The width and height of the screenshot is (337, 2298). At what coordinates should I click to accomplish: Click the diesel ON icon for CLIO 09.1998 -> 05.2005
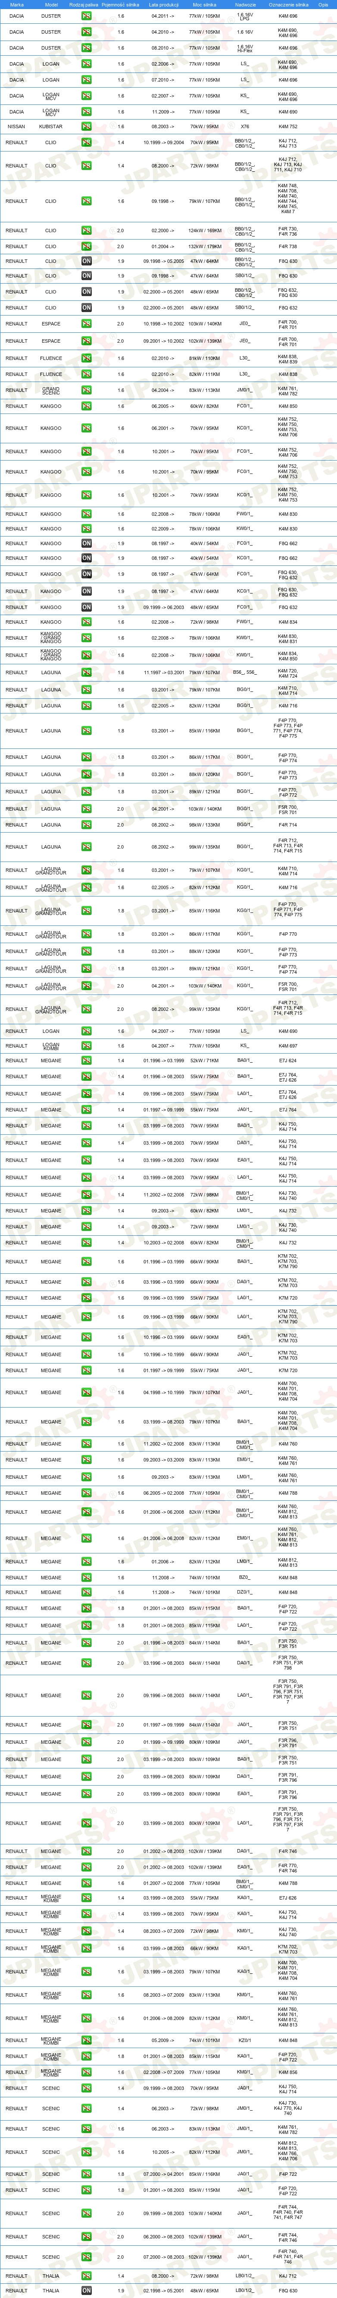(87, 262)
